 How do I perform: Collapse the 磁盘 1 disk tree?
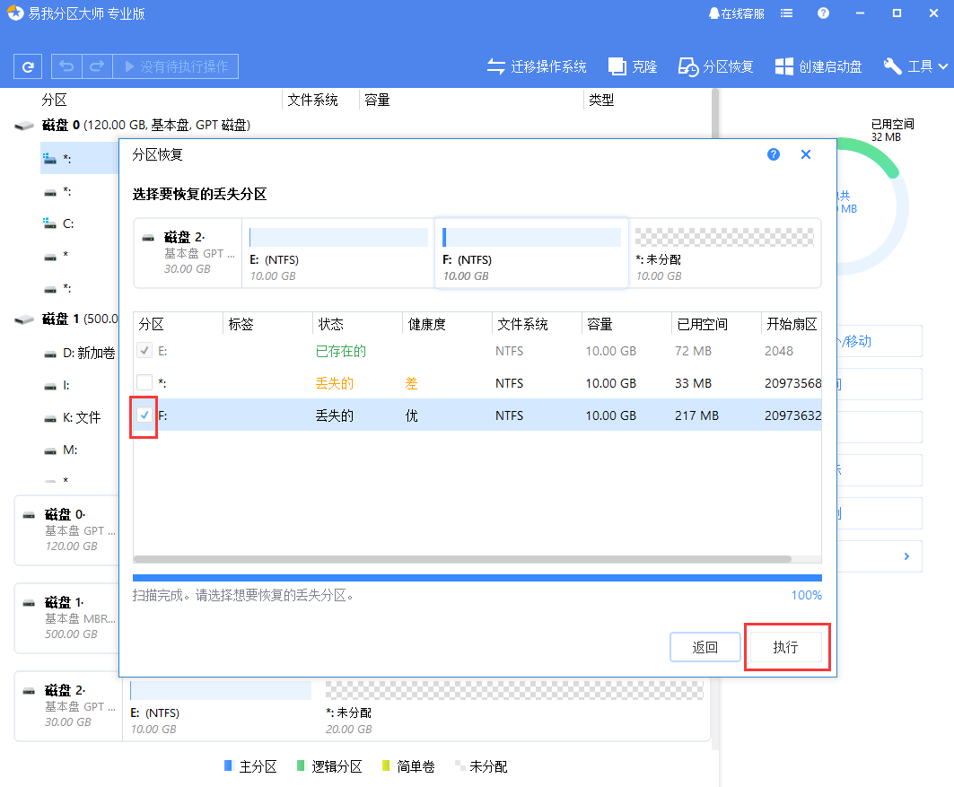coord(23,320)
